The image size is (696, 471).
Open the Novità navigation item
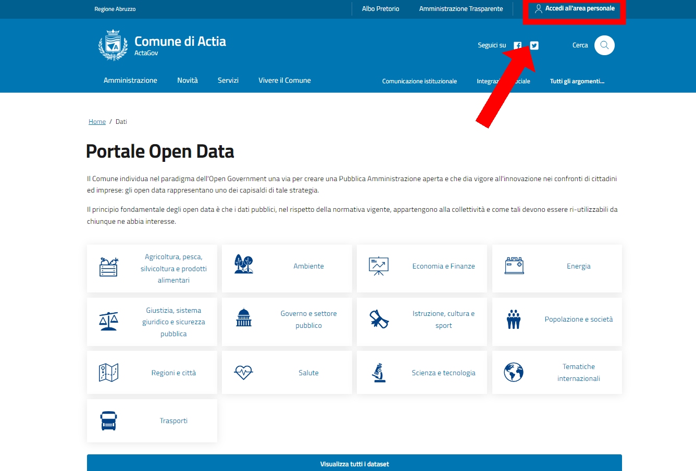(188, 80)
